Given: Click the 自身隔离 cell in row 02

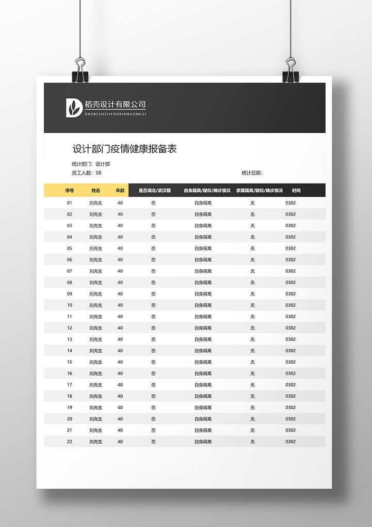Looking at the screenshot, I should pos(203,214).
